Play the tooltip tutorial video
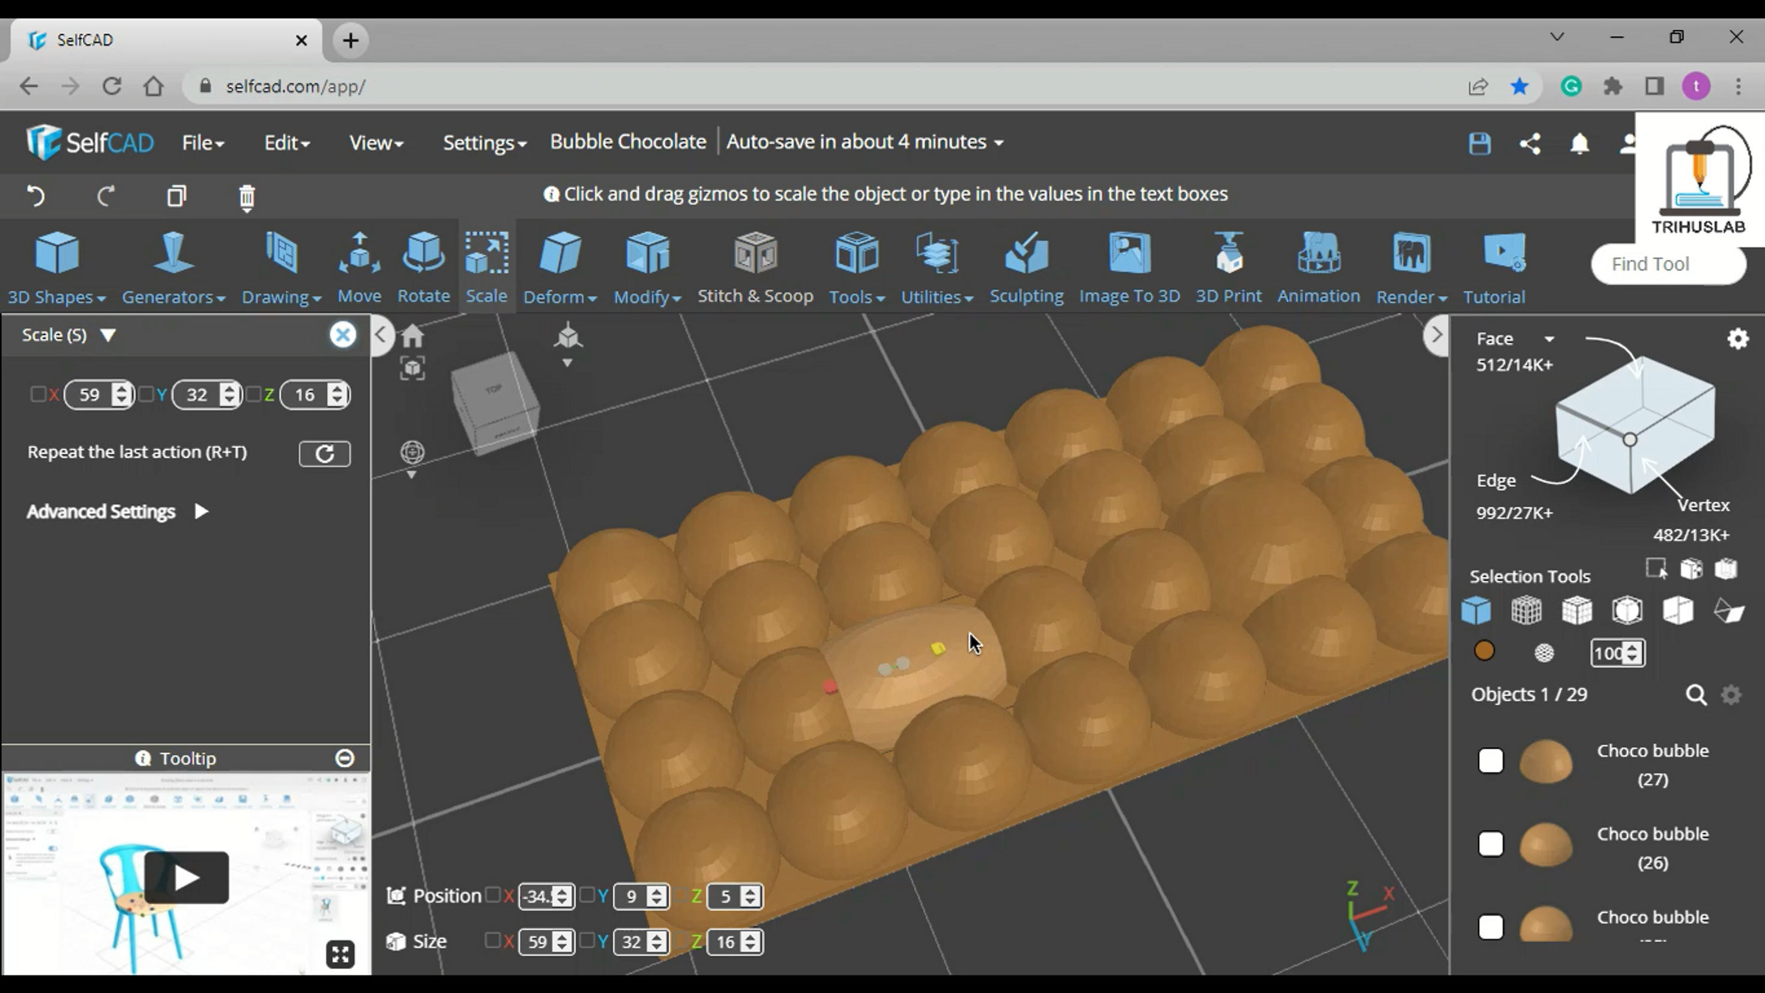This screenshot has width=1765, height=993. coord(186,877)
